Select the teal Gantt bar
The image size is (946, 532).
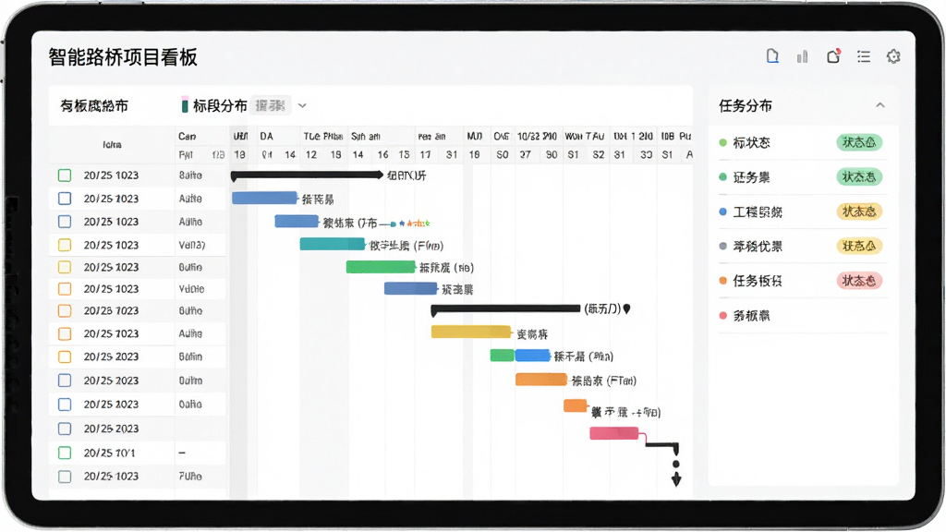pyautogui.click(x=333, y=244)
